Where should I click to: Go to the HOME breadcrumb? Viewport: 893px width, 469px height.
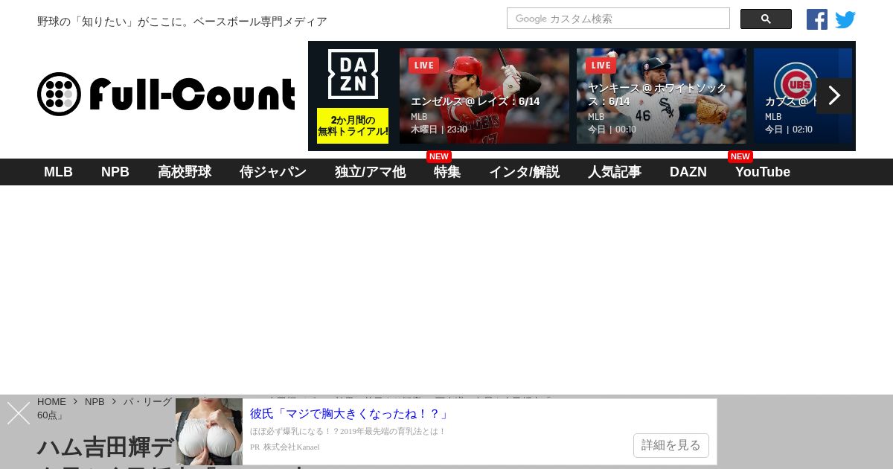coord(51,401)
